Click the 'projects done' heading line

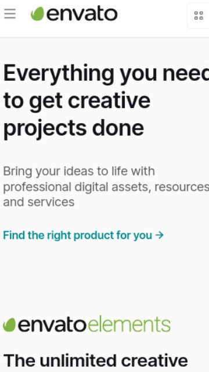click(74, 129)
